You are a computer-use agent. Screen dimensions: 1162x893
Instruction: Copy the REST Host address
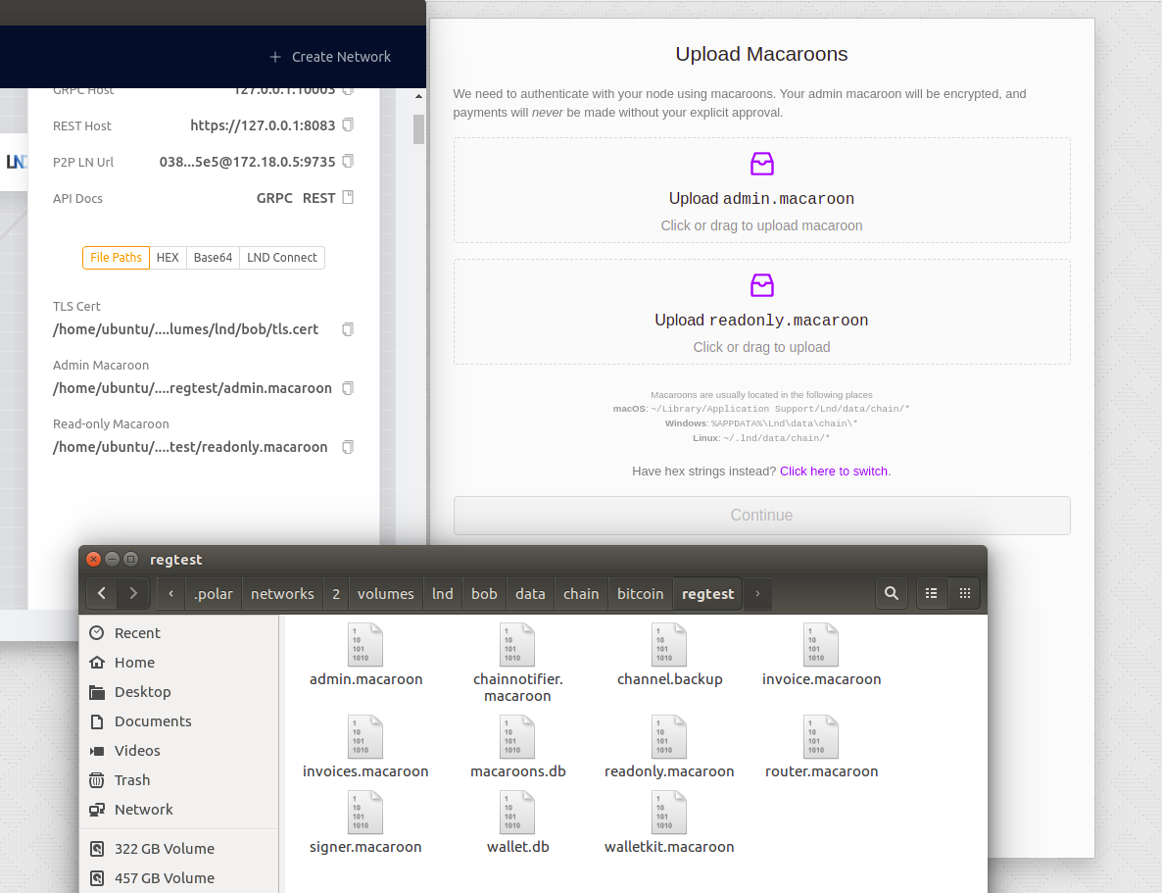click(x=348, y=125)
